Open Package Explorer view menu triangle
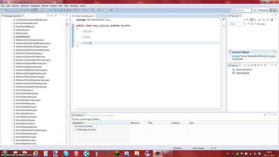 [x=60, y=15]
